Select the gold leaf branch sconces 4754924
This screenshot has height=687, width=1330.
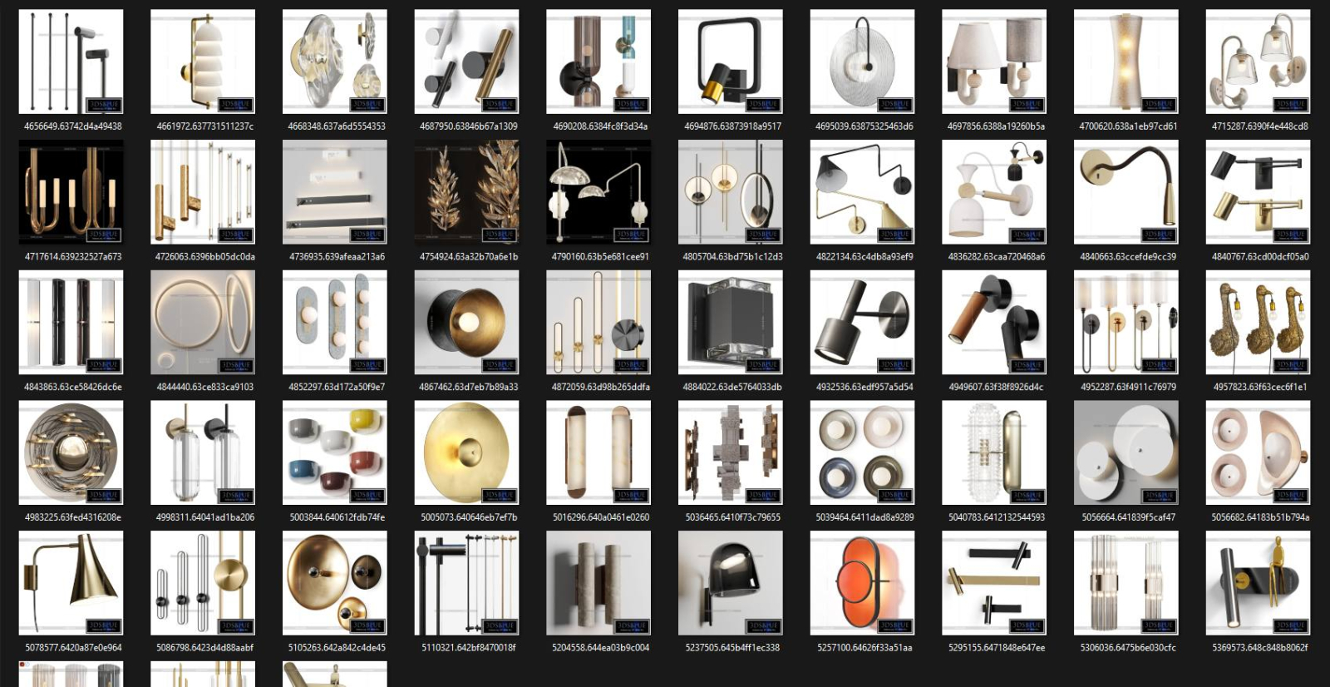click(466, 191)
